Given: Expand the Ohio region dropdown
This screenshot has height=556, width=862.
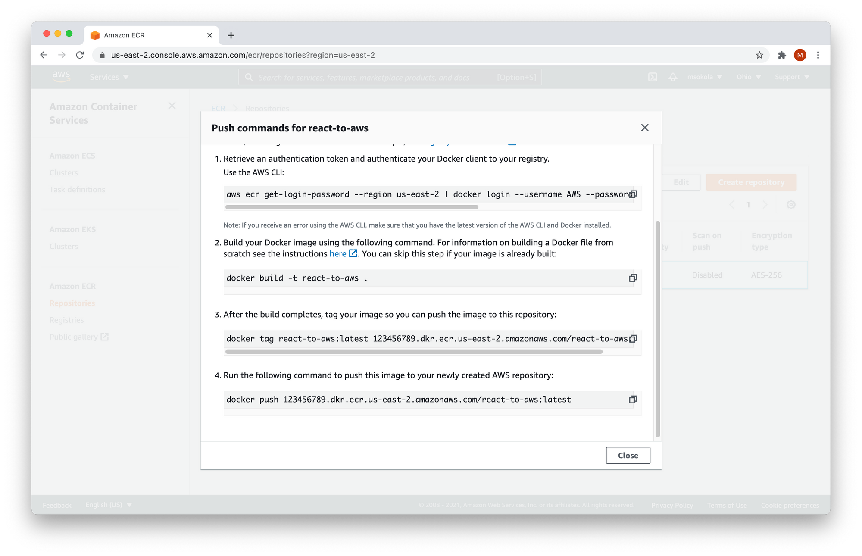Looking at the screenshot, I should pyautogui.click(x=749, y=77).
